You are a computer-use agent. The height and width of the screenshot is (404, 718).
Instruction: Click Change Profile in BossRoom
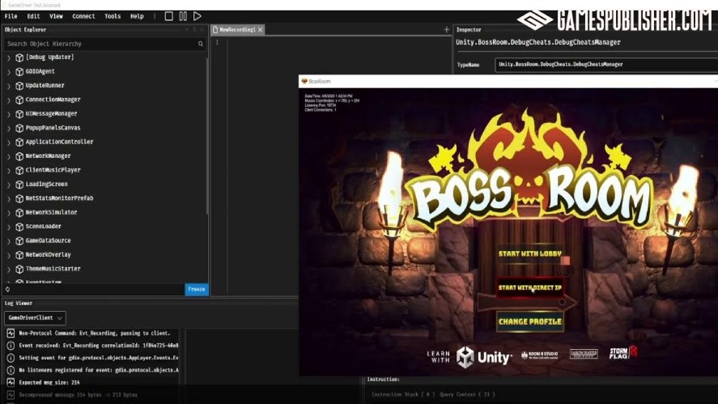pos(530,321)
